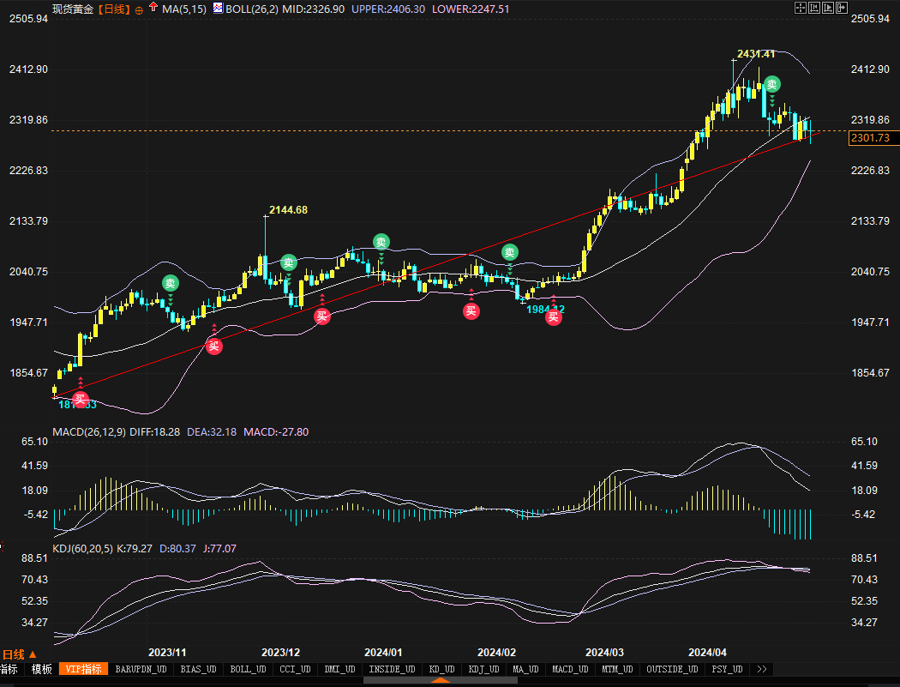The image size is (900, 687).
Task: Select the VIP指标 tab
Action: click(x=84, y=669)
